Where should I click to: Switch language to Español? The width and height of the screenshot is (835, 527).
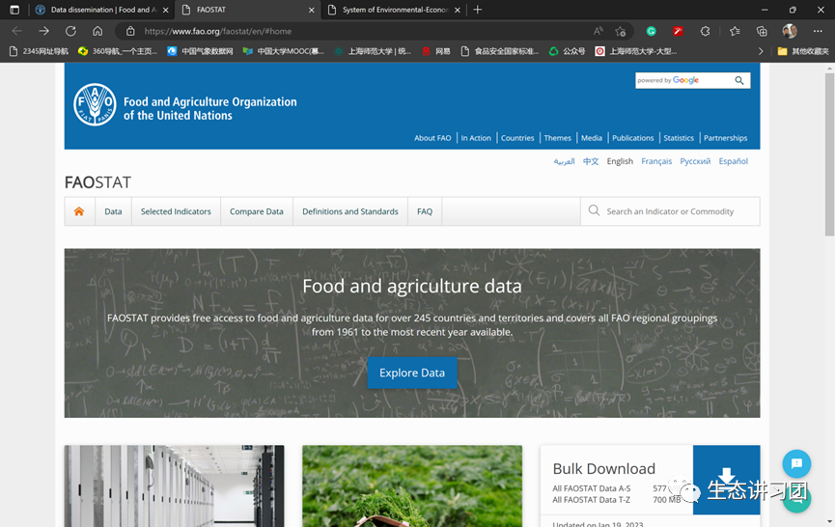pos(734,161)
